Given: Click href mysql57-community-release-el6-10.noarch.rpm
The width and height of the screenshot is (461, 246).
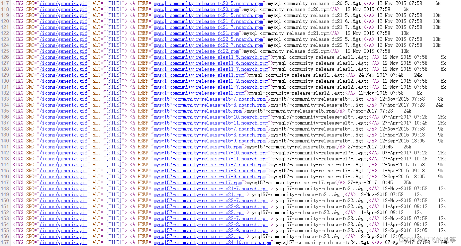Looking at the screenshot, I should (x=211, y=117).
